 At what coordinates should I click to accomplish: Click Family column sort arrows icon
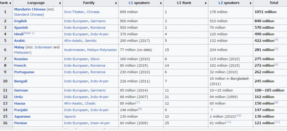(x=116, y=3)
